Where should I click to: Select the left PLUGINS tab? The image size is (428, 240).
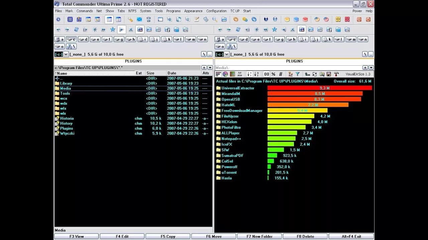pos(133,61)
